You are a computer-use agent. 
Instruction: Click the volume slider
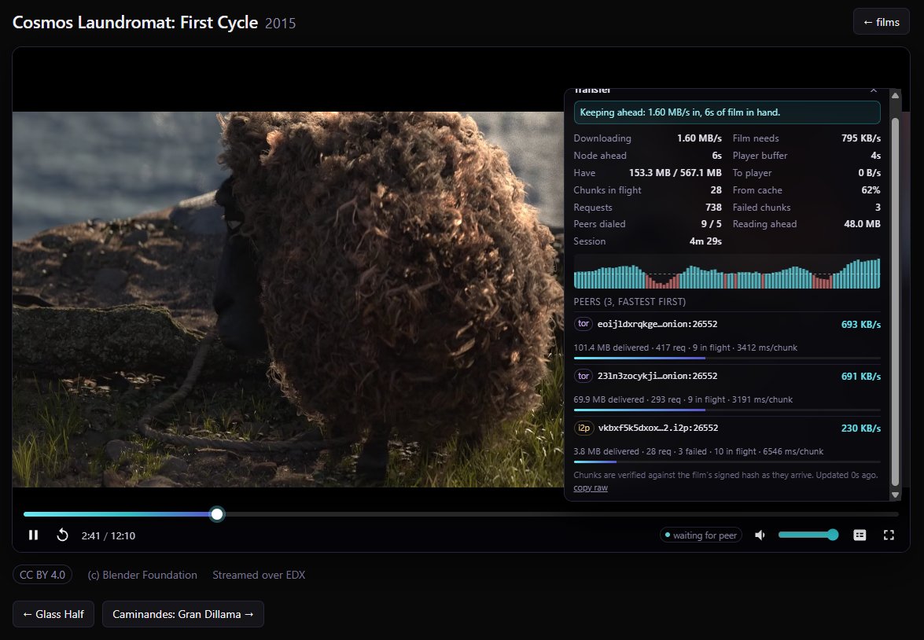(808, 535)
